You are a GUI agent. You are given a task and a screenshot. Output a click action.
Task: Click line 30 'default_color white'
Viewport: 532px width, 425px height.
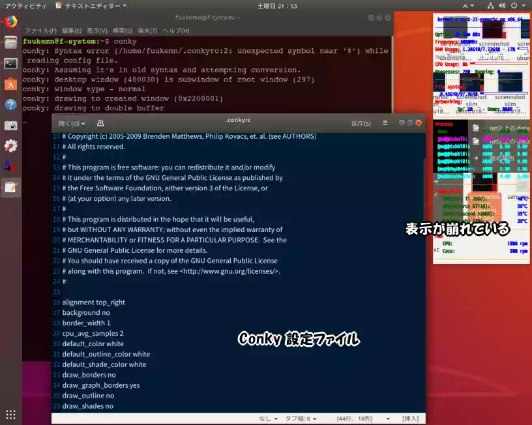click(x=93, y=344)
